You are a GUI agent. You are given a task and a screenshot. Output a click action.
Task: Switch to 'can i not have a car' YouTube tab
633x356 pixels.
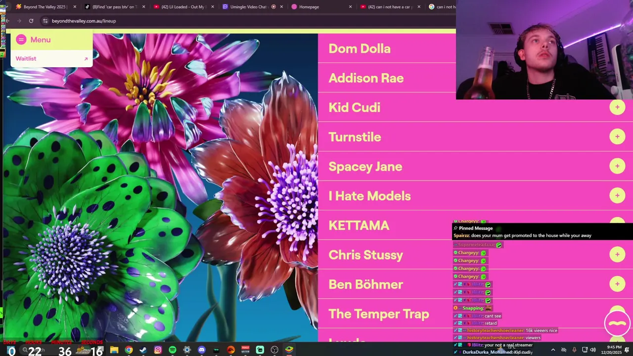tap(389, 7)
